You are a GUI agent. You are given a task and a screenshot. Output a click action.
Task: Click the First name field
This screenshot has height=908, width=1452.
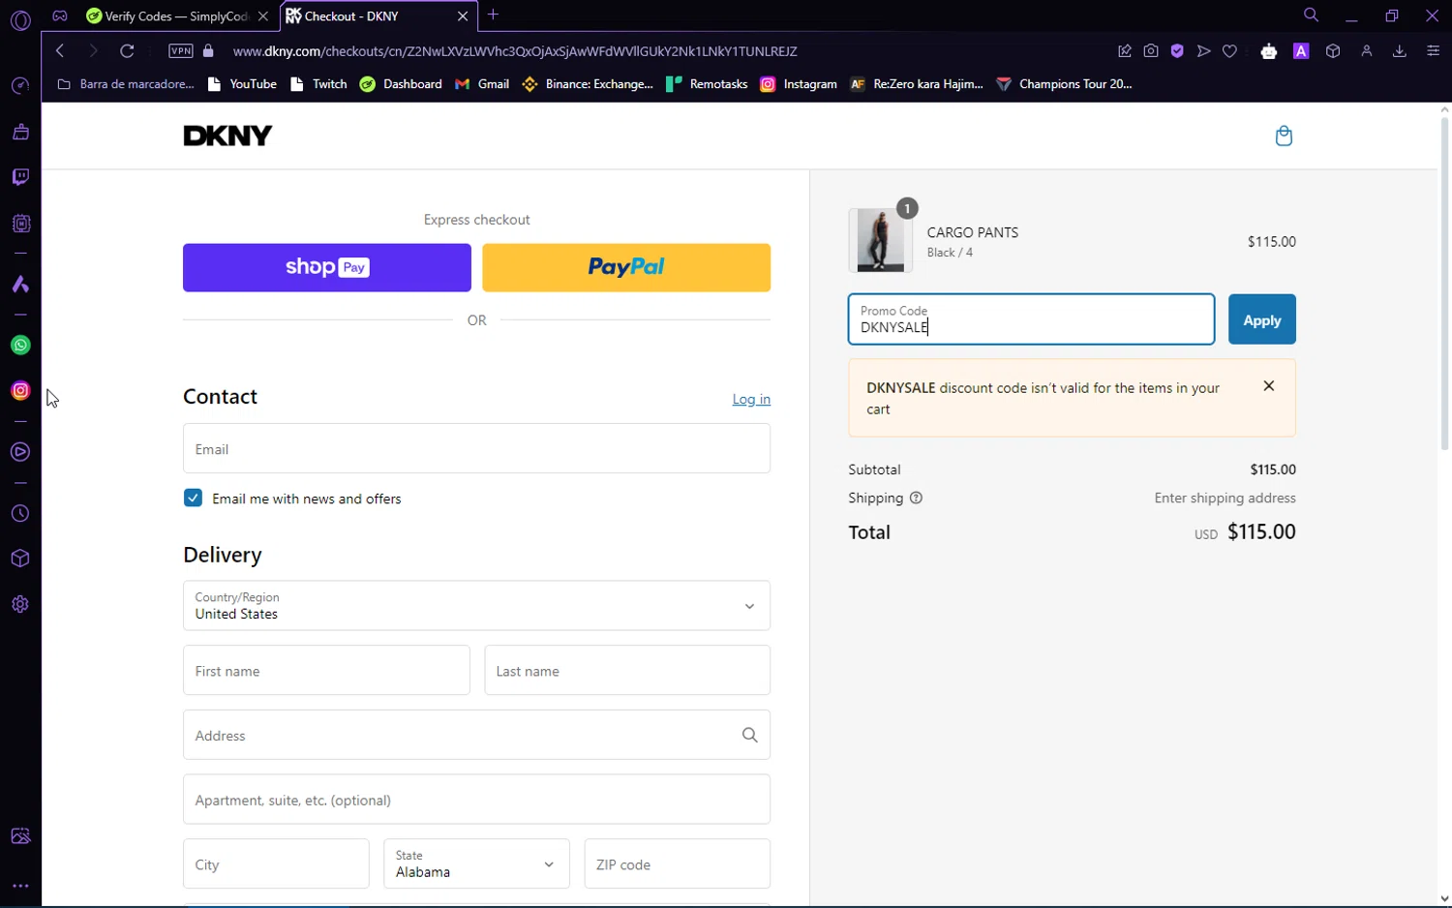pos(326,670)
